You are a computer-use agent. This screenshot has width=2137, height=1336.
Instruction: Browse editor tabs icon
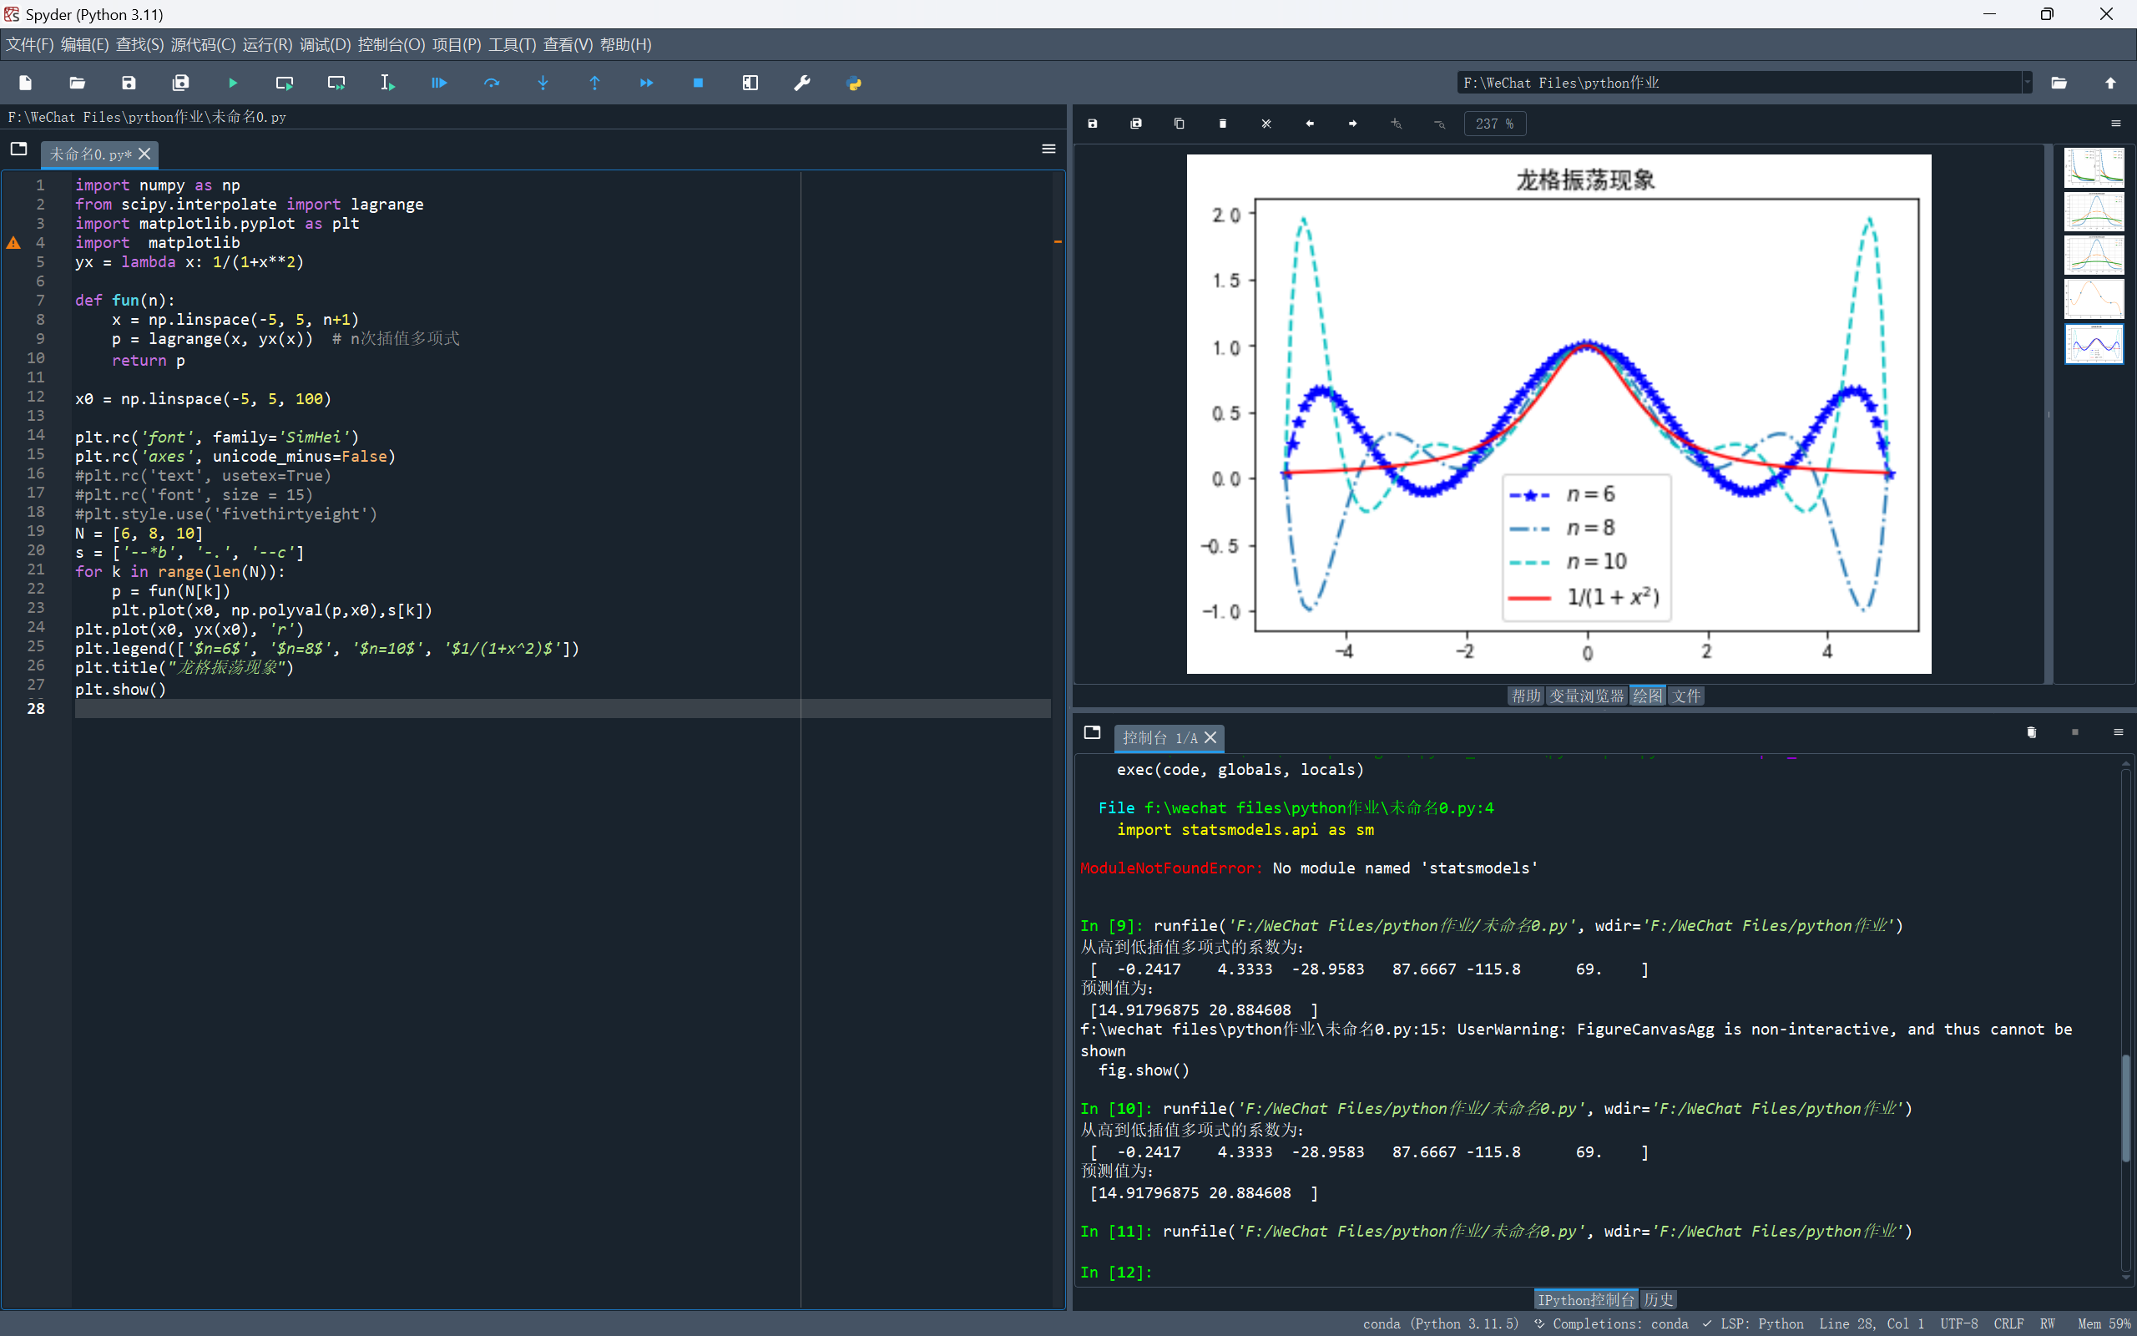point(18,149)
